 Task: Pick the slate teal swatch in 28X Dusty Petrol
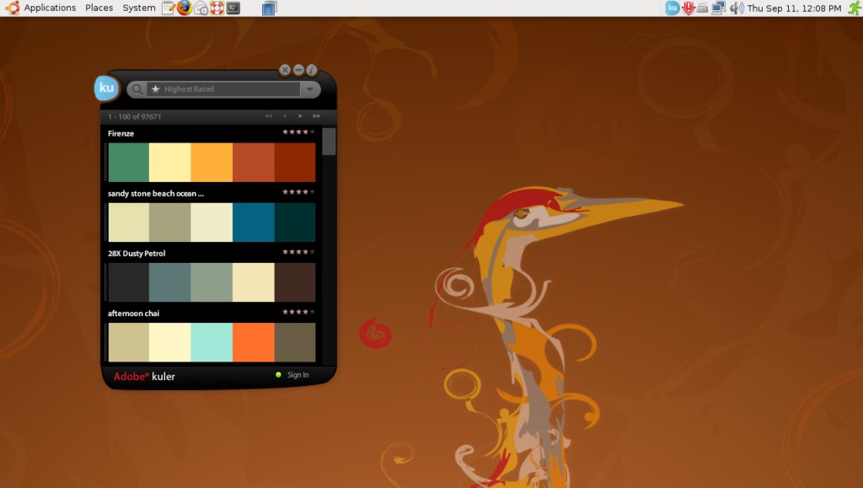pyautogui.click(x=170, y=282)
